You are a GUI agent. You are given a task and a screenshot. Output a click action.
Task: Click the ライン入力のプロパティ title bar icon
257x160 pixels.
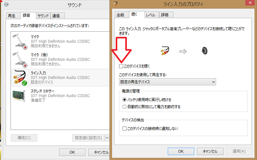tap(115, 4)
